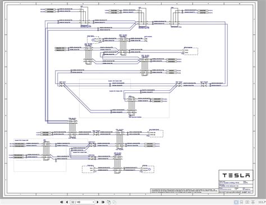Click the DO NOT SCALE DRAWING text
This screenshot has width=266, height=205.
(x=230, y=192)
